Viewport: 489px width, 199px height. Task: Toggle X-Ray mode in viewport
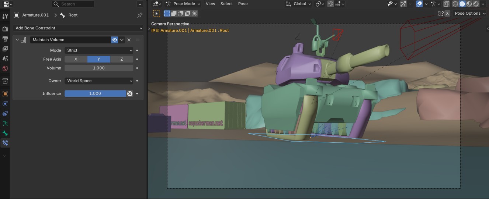pos(447,4)
